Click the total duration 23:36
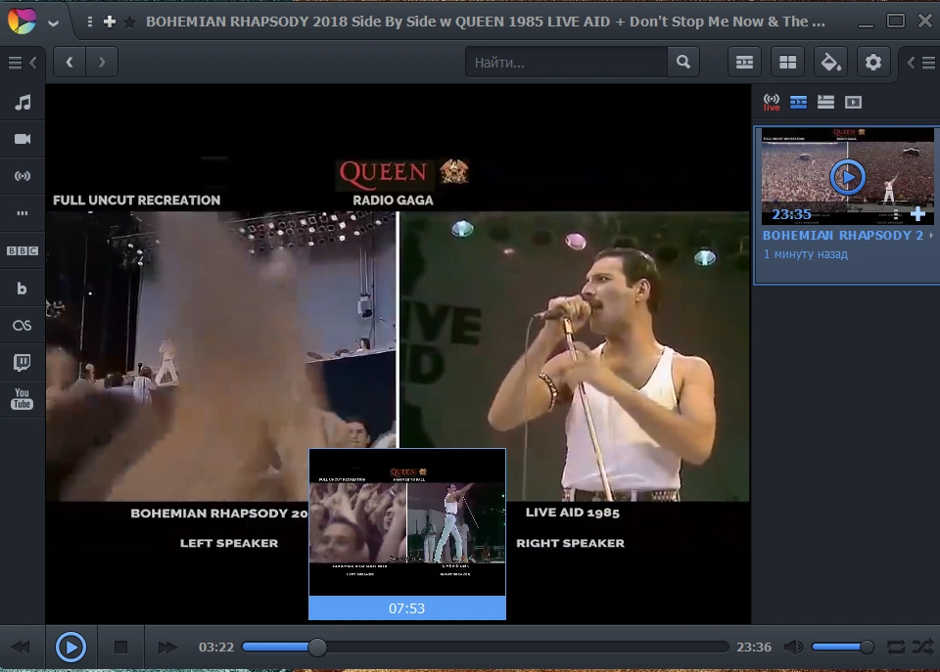The width and height of the screenshot is (940, 672). coord(754,647)
